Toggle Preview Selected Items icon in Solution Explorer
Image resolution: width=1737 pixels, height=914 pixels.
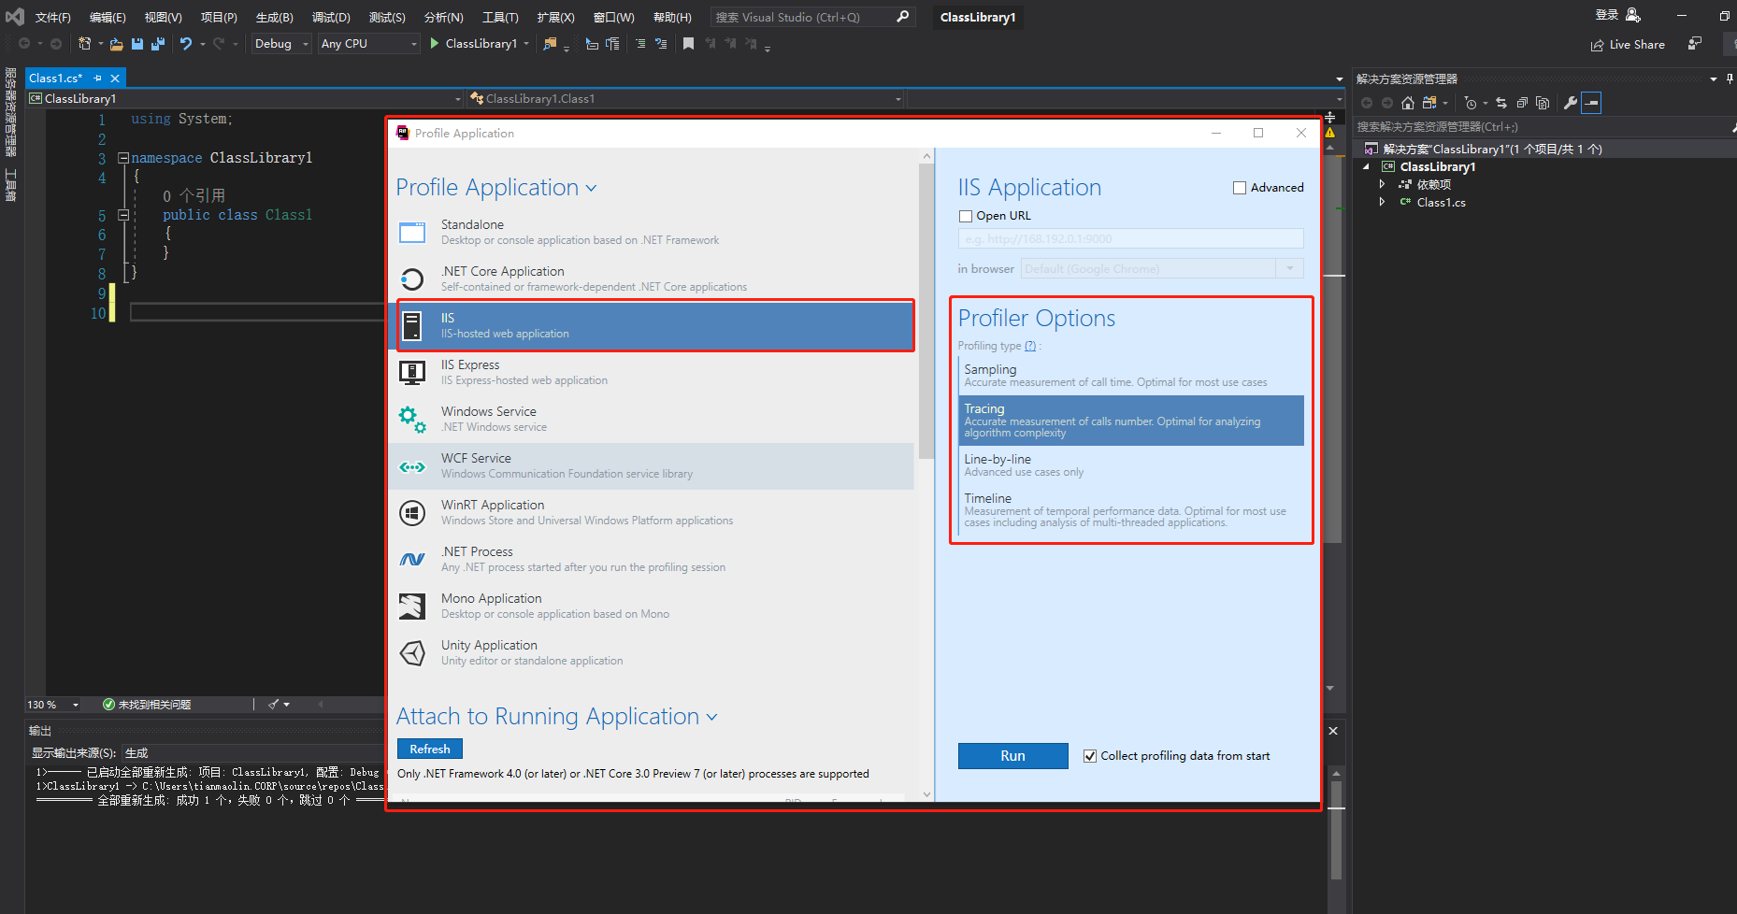[1591, 103]
